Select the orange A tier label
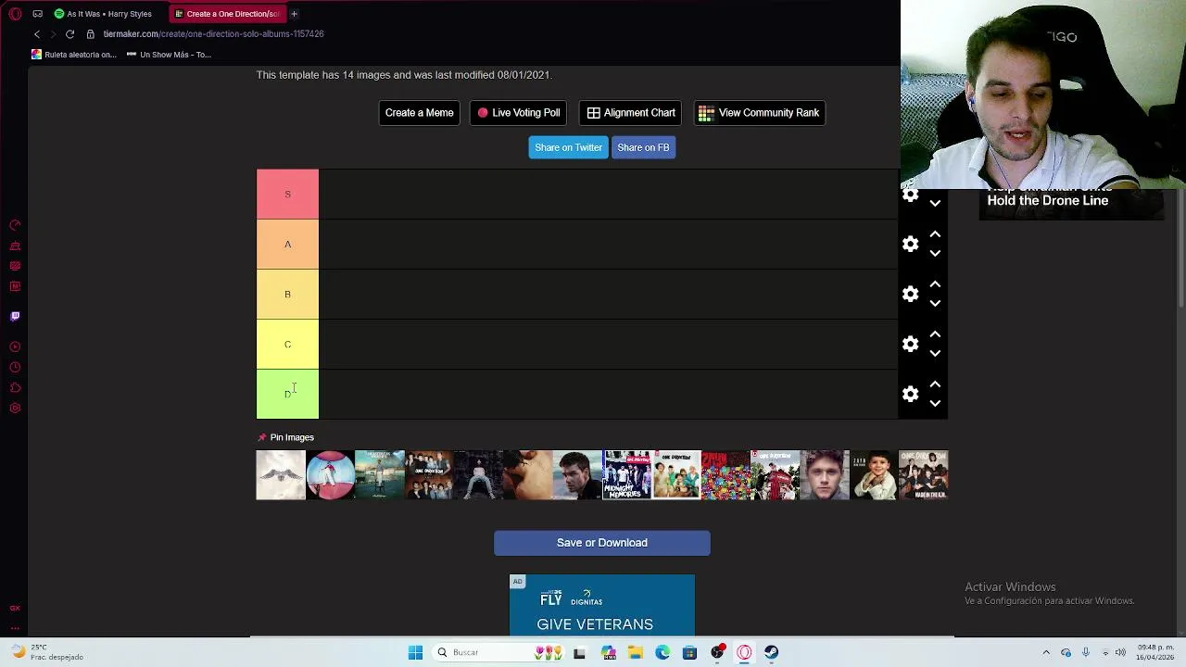Screen dimensions: 1186x667 pyautogui.click(x=287, y=245)
